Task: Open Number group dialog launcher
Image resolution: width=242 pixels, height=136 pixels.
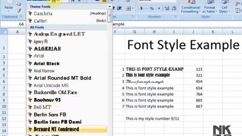Action: (175, 17)
